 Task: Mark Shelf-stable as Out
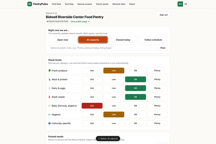coord(92,97)
